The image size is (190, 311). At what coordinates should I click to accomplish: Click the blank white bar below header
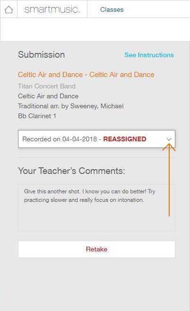click(95, 30)
